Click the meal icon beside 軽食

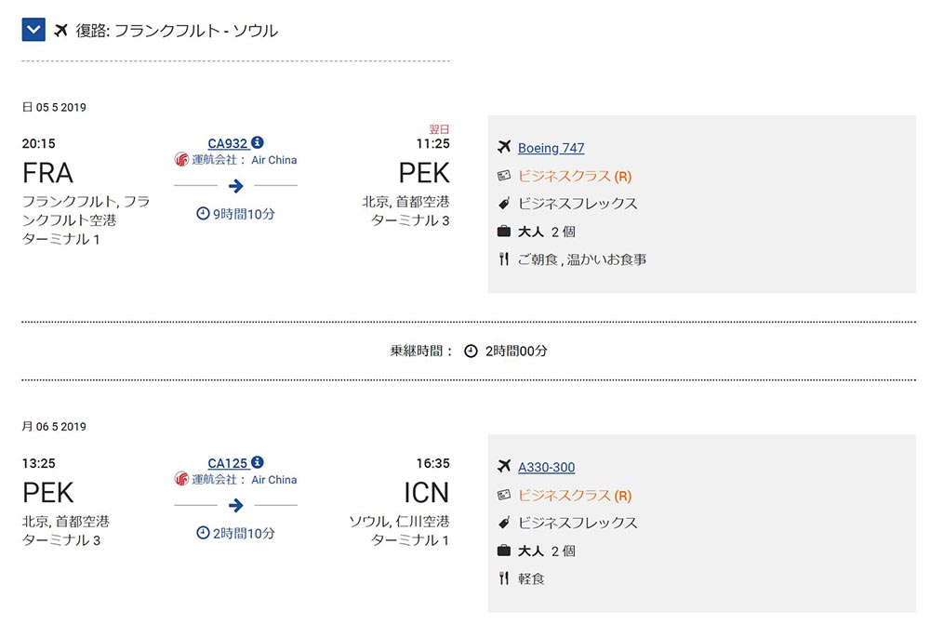(x=504, y=578)
